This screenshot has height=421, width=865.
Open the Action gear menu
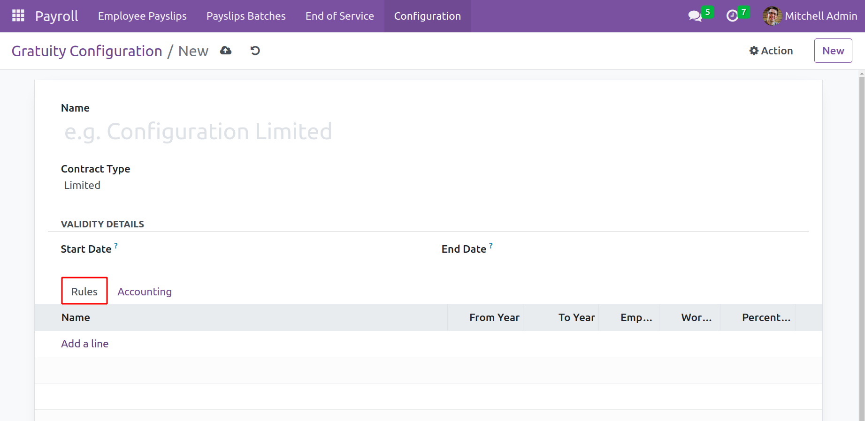771,51
